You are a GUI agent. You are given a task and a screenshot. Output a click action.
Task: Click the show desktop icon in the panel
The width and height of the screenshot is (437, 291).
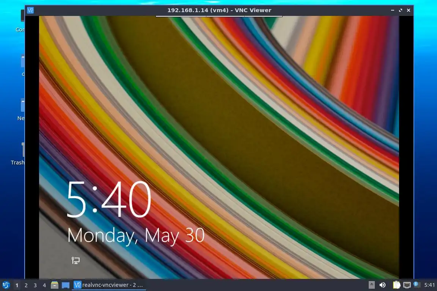point(66,285)
